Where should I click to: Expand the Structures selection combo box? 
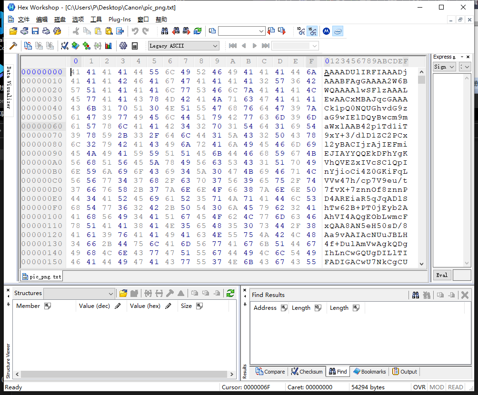80,294
